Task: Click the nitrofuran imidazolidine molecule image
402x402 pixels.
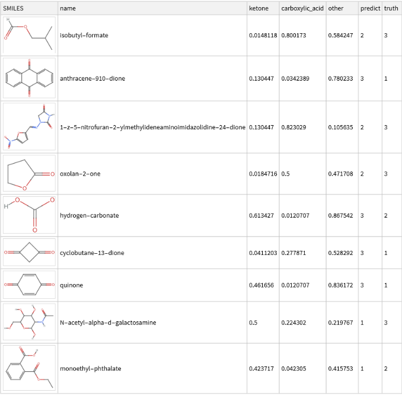Action: click(x=29, y=127)
